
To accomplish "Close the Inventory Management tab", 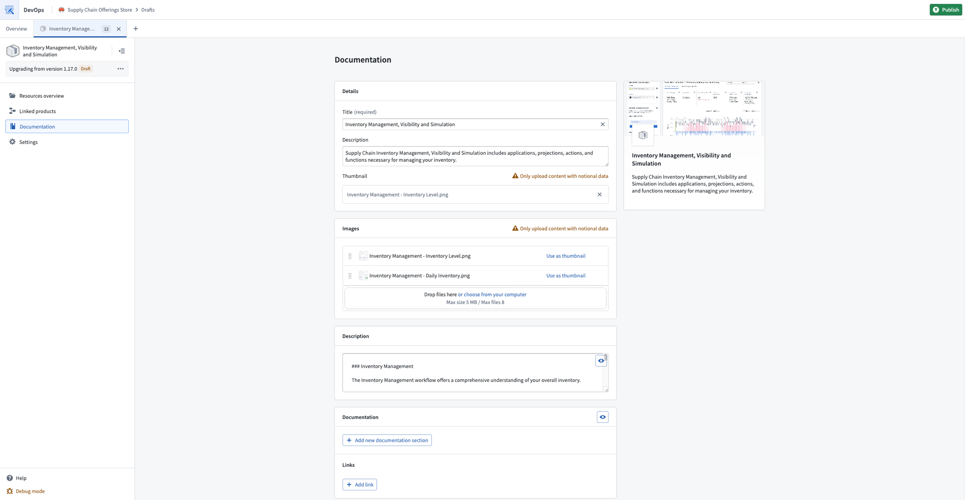I will 119,29.
